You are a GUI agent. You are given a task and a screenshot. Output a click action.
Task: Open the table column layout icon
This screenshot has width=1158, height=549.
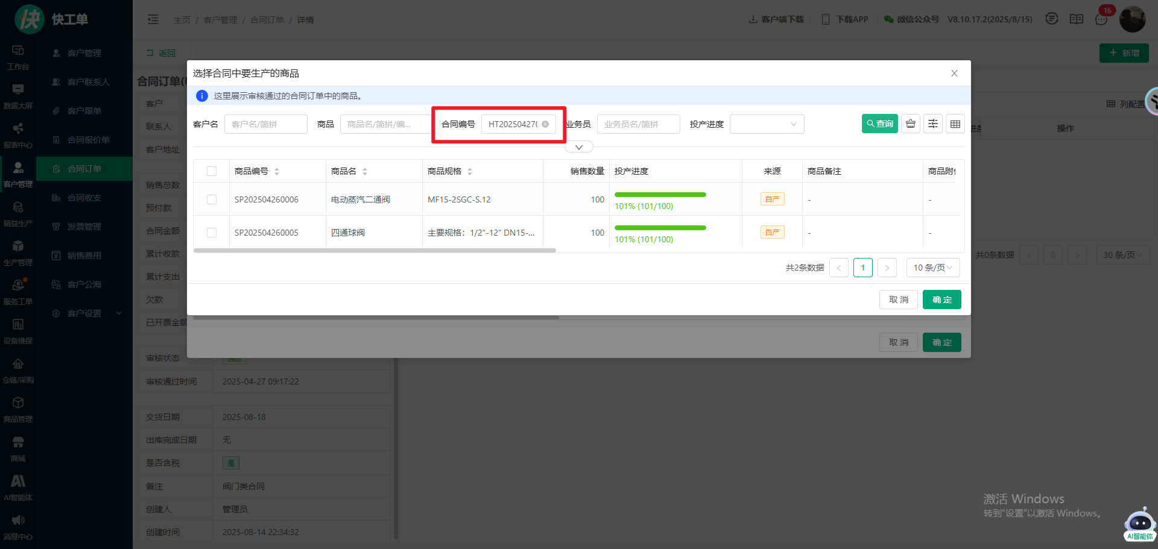[955, 124]
